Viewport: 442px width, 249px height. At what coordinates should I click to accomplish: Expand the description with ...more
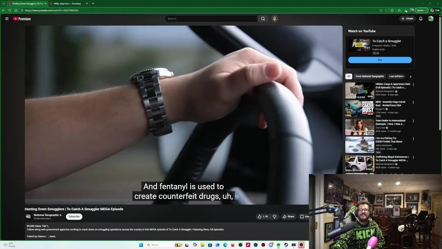pyautogui.click(x=51, y=237)
